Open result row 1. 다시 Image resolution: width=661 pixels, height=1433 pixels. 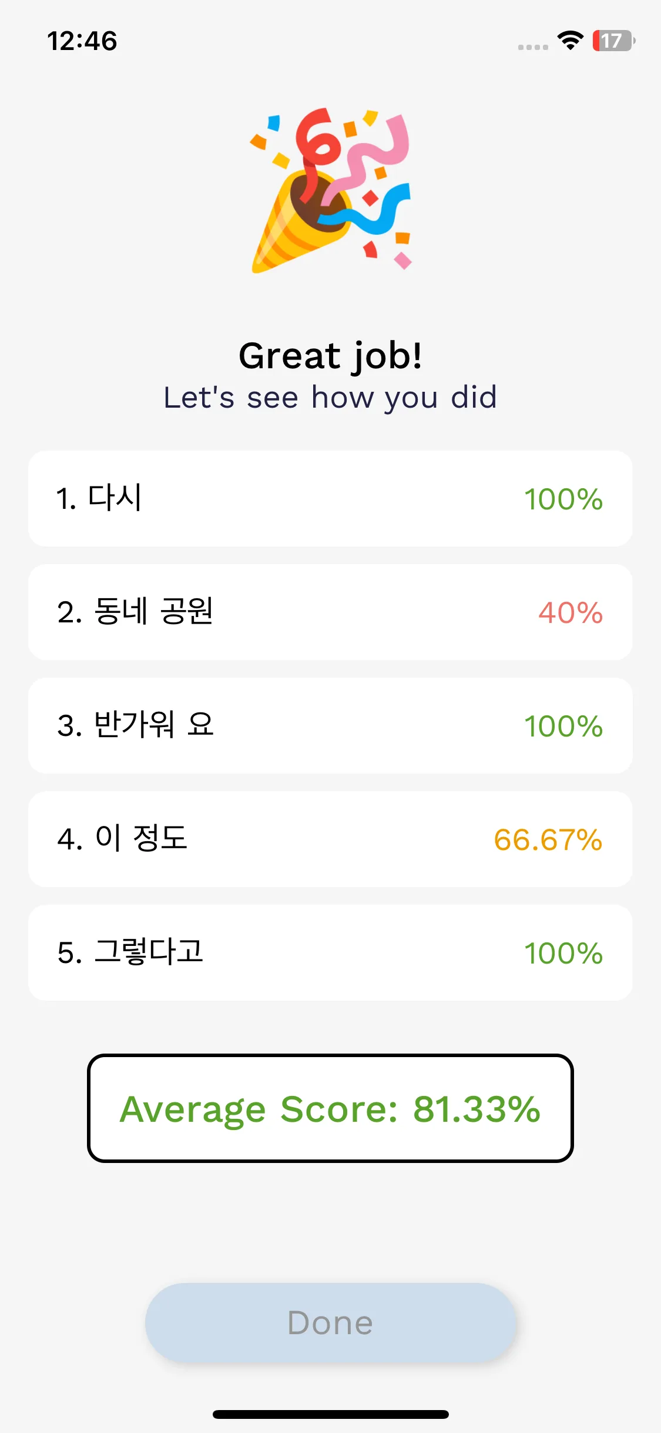coord(330,498)
